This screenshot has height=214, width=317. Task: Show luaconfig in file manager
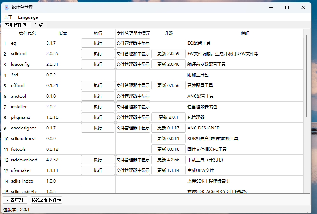click(x=133, y=64)
